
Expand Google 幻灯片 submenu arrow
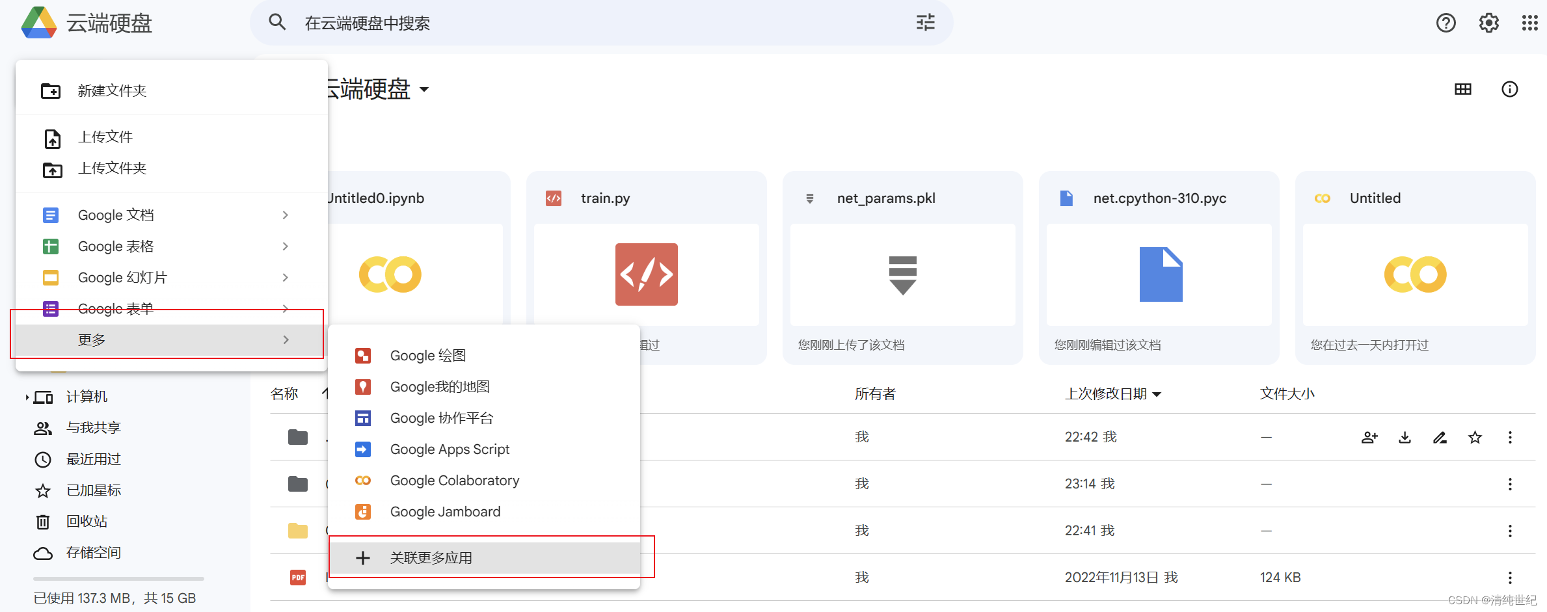286,278
